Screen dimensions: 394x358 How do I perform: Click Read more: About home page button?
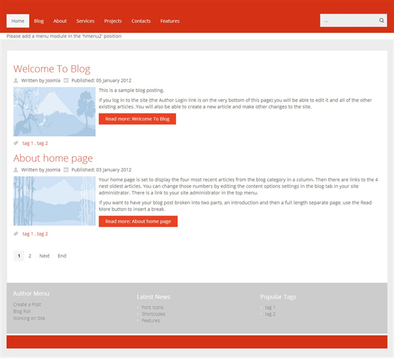[x=138, y=221]
